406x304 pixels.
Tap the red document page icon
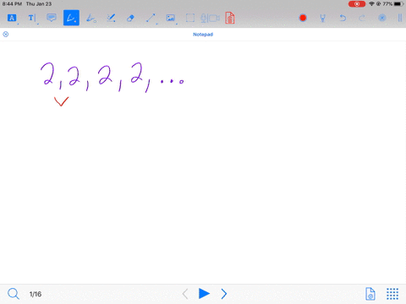[230, 18]
